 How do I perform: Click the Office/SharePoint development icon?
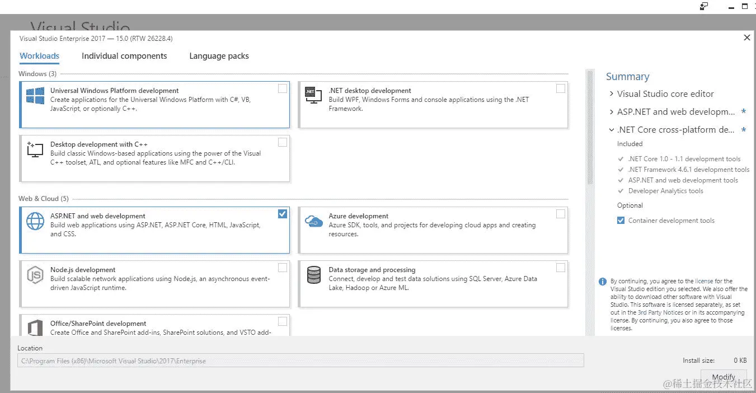coord(35,327)
